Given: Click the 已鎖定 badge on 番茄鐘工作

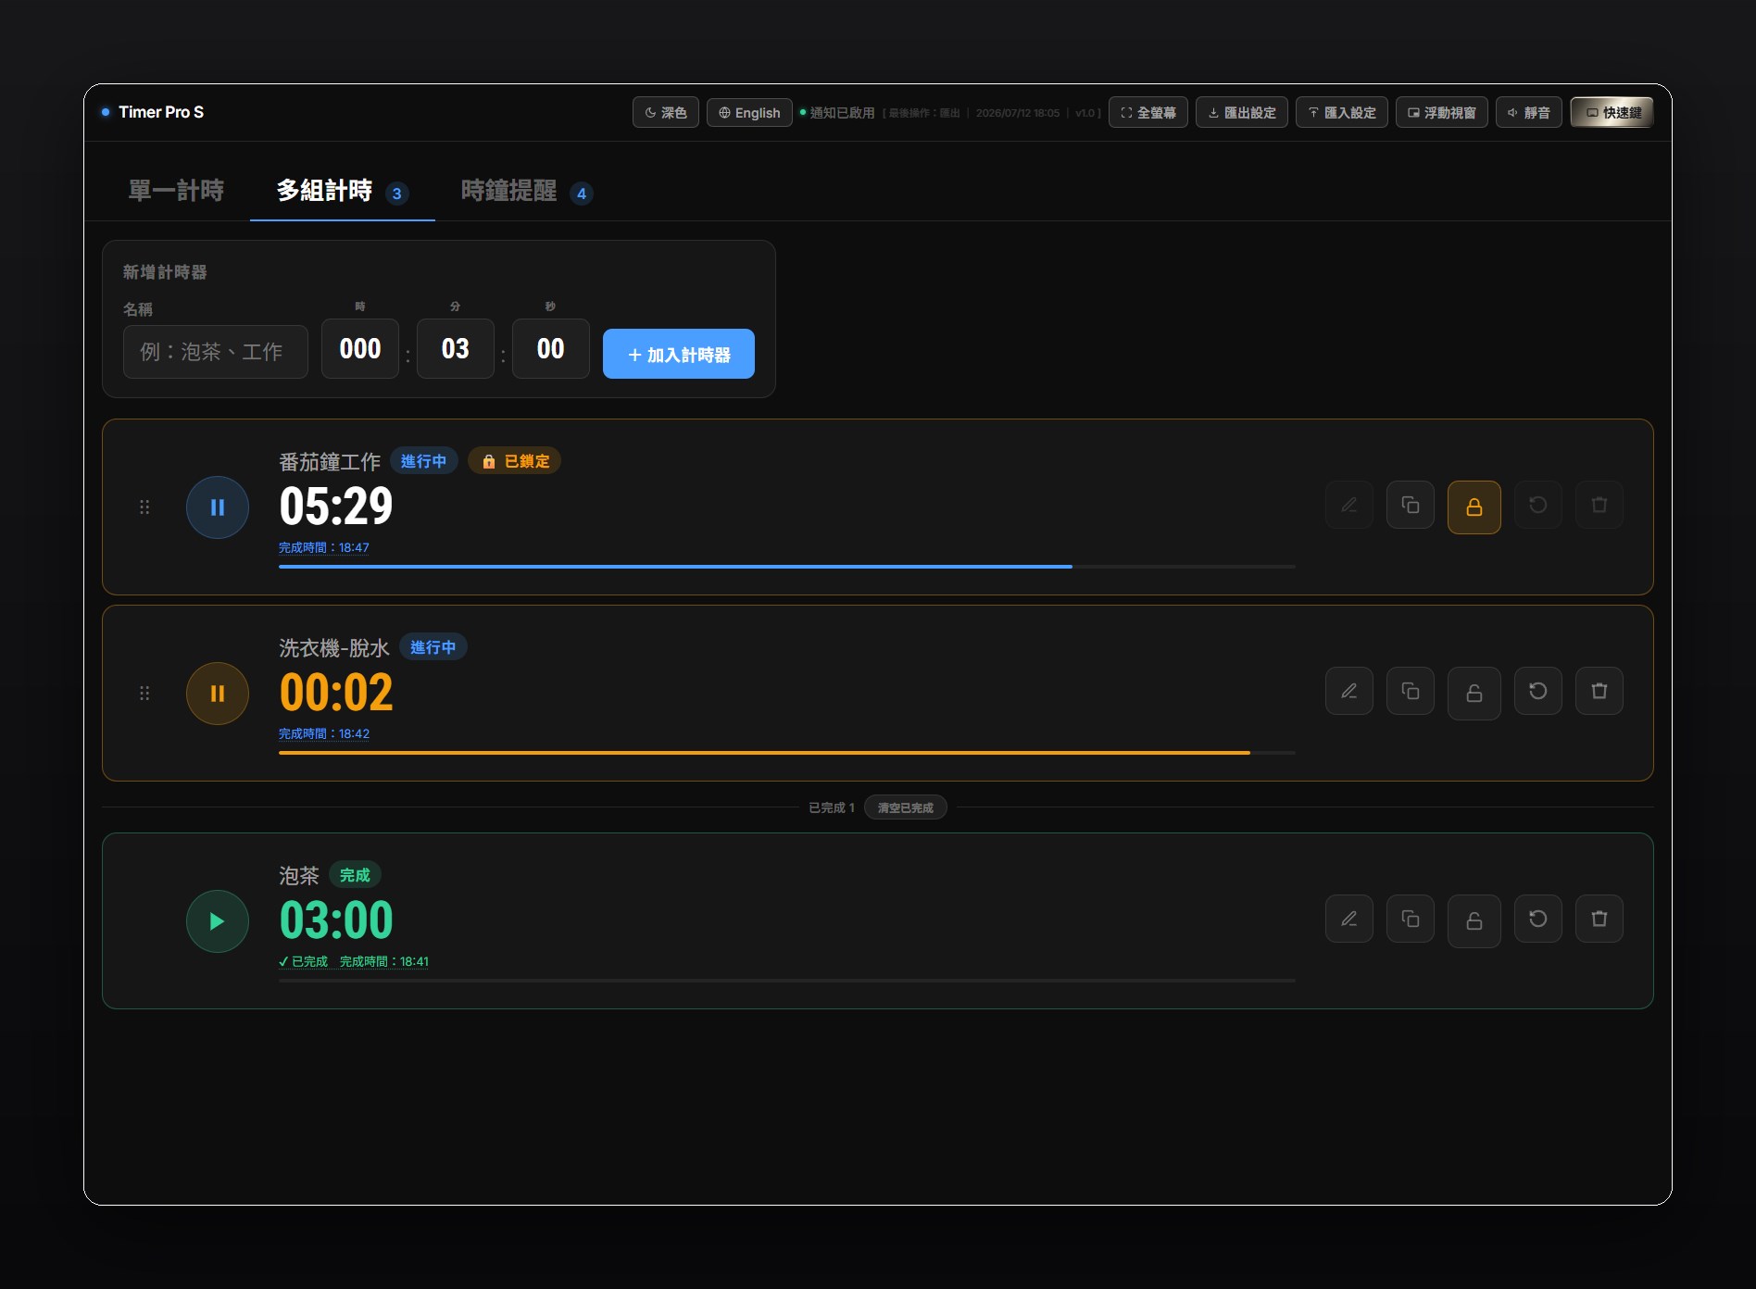Looking at the screenshot, I should [515, 461].
